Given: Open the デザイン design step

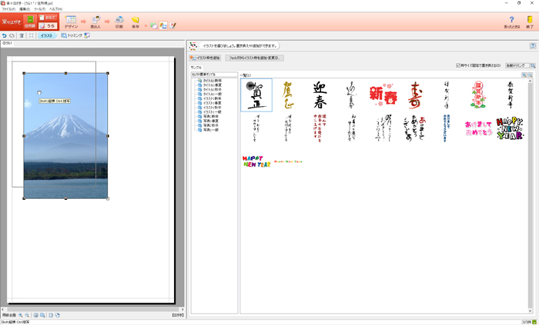Looking at the screenshot, I should [x=71, y=22].
